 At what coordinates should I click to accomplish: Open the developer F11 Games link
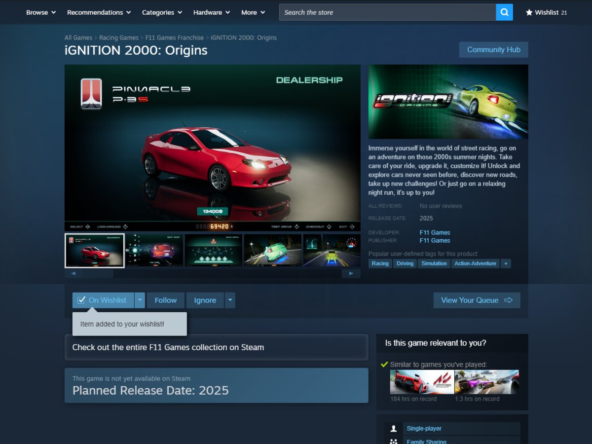(x=435, y=232)
